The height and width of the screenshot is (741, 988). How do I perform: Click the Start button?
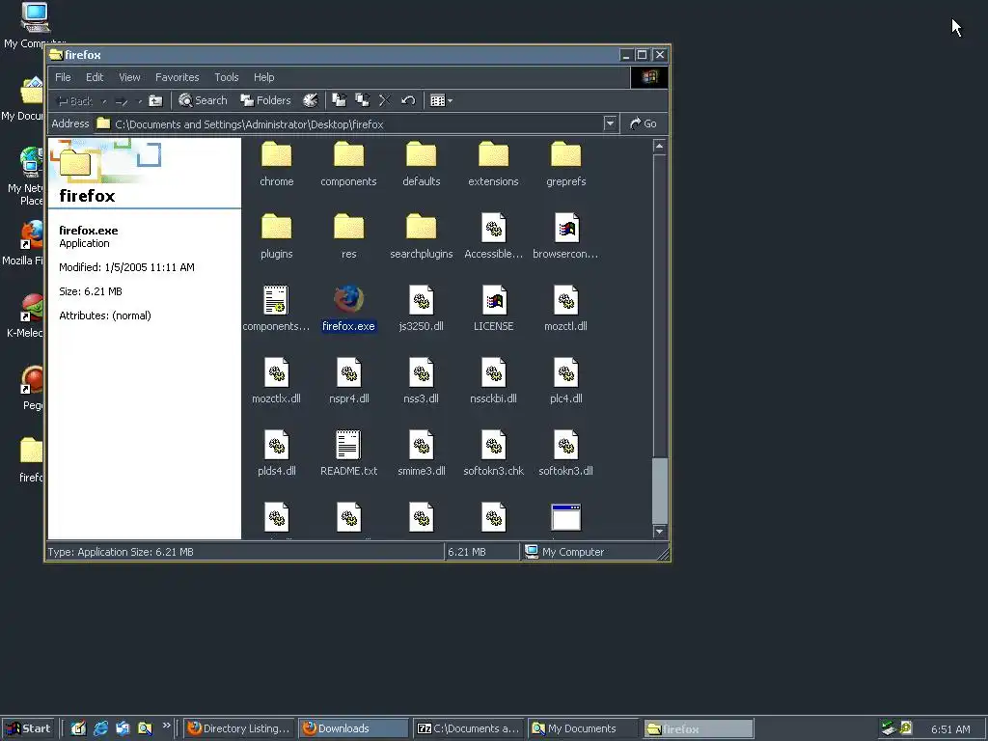[28, 728]
